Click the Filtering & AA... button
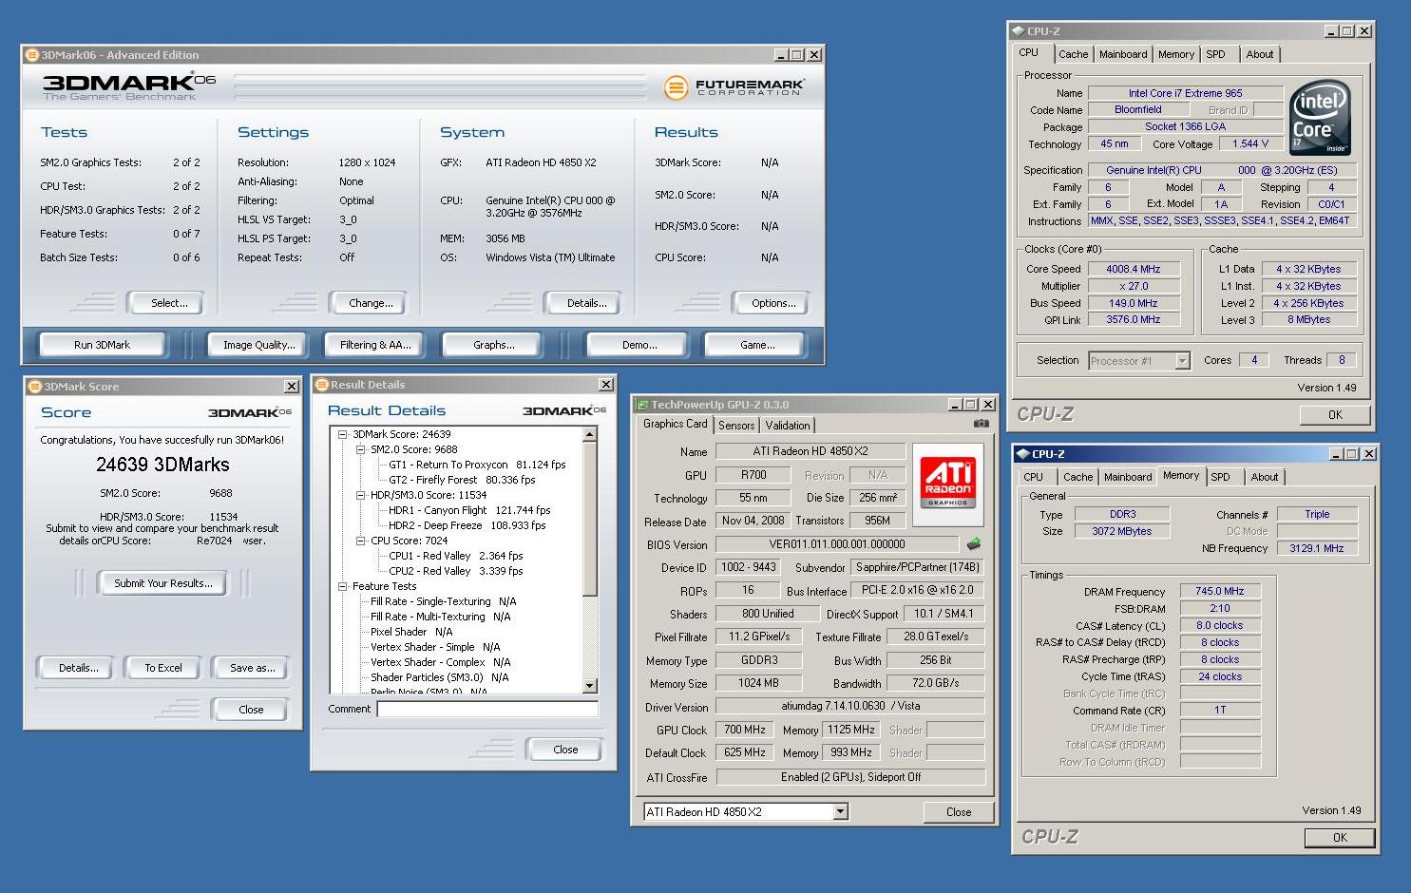Image resolution: width=1411 pixels, height=893 pixels. pyautogui.click(x=375, y=345)
